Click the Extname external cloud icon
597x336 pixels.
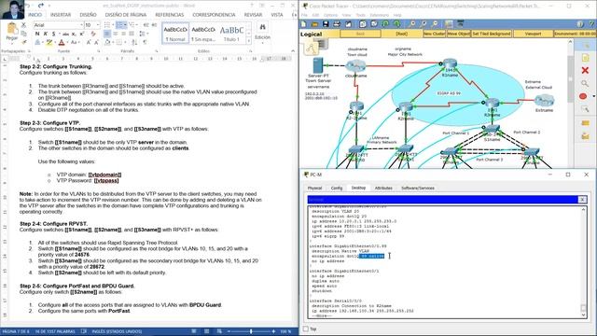point(544,101)
